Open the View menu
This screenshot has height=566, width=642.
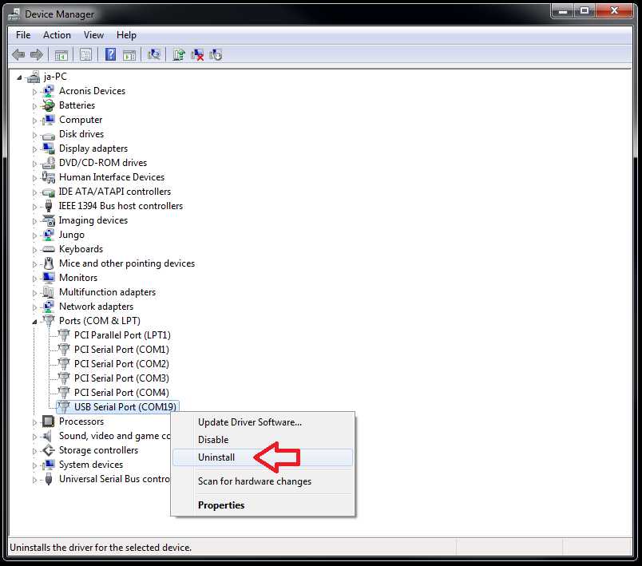[x=93, y=35]
